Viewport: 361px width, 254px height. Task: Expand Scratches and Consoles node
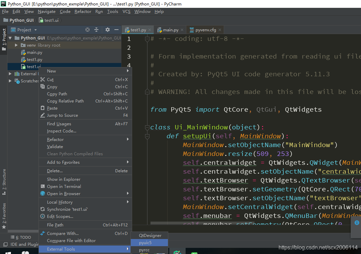click(10, 81)
